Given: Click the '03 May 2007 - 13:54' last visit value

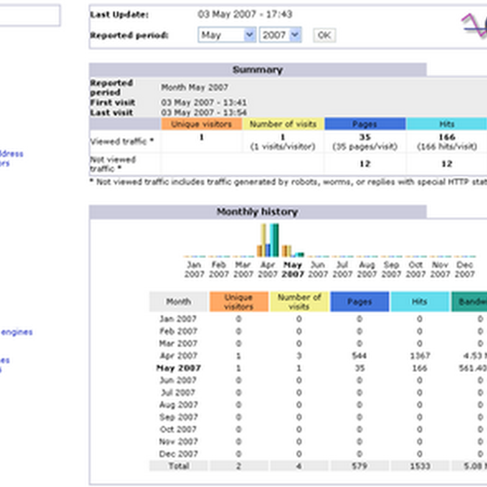Looking at the screenshot, I should pos(204,112).
